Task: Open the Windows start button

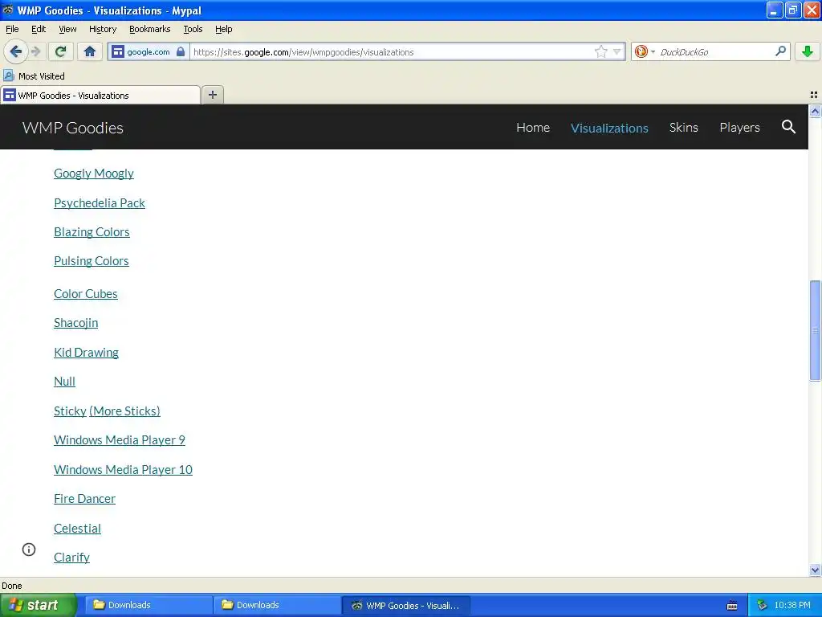Action: coord(38,605)
